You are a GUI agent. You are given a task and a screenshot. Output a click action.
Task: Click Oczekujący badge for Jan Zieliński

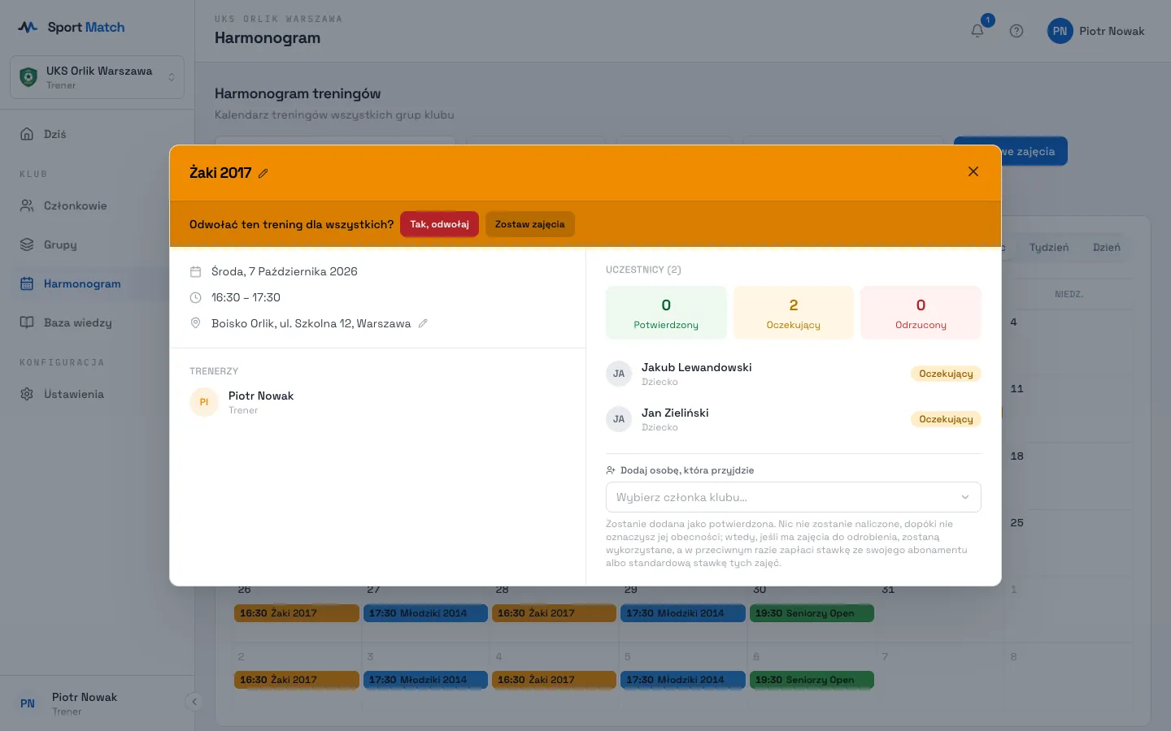[946, 419]
